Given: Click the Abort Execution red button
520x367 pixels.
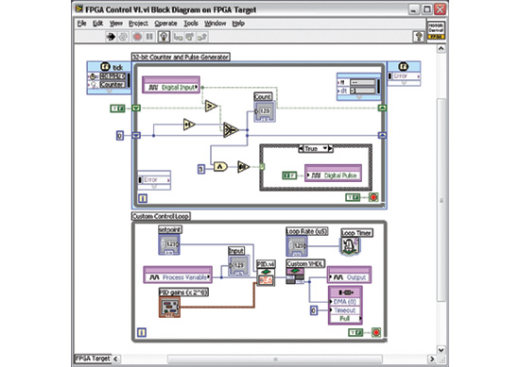Looking at the screenshot, I should point(137,37).
